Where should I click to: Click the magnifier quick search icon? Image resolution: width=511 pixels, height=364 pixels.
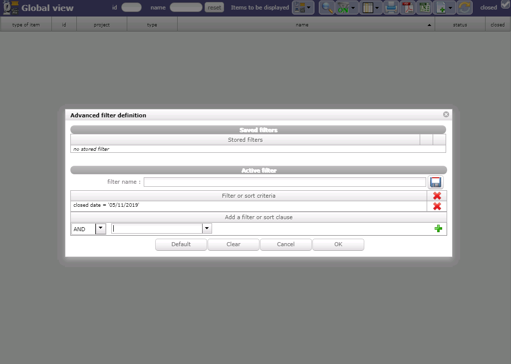coord(327,7)
